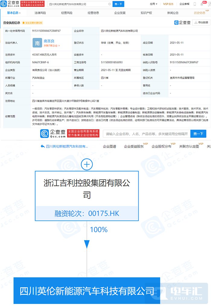Click the top 查一下 search button

point(118,4)
